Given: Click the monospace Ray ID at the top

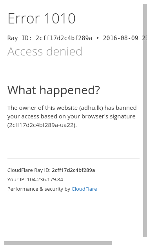Looking at the screenshot, I should tap(64, 38).
